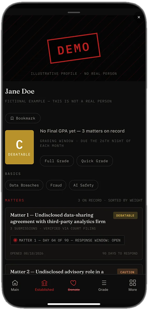Tap the red DEMO stamp banner

coord(74,48)
